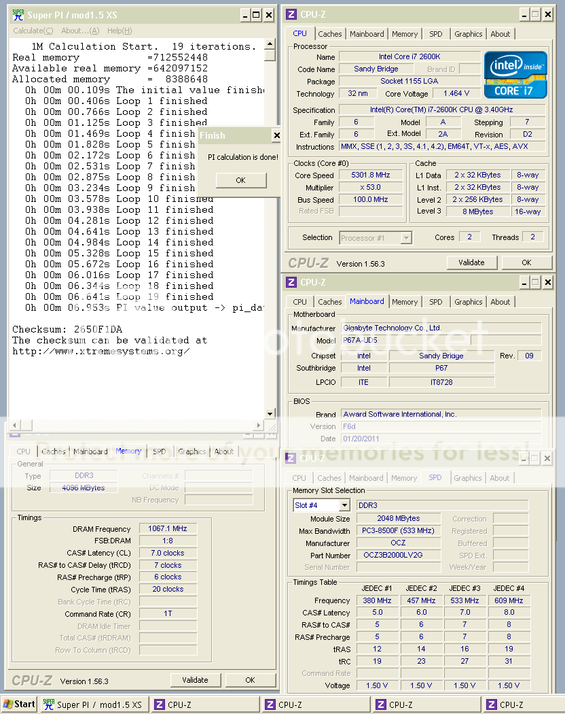Select Graphics tab in SPD CPU-Z window
The height and width of the screenshot is (714, 565).
(x=468, y=478)
